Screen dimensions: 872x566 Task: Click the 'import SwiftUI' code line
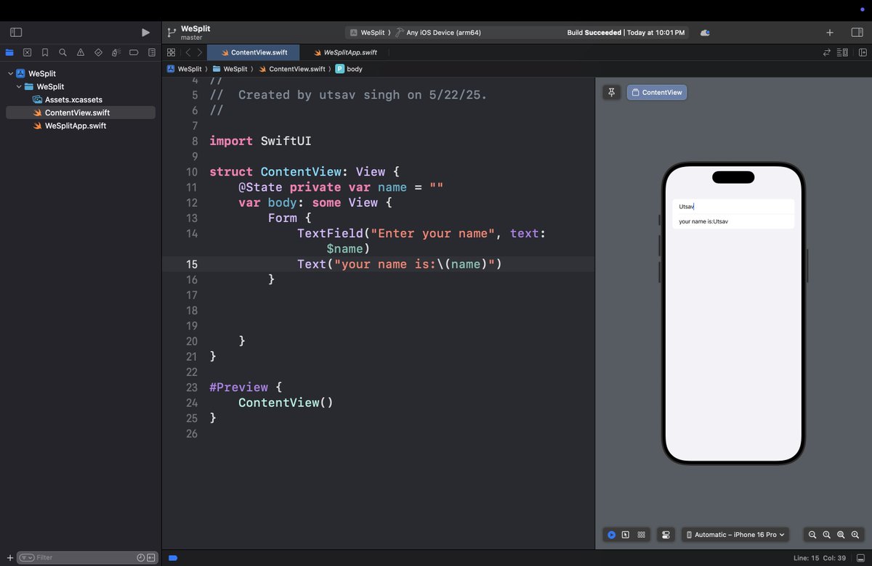[x=260, y=141]
